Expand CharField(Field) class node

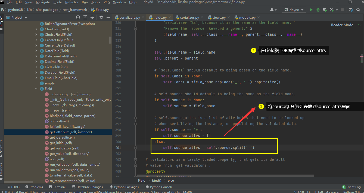pyautogui.click(x=36, y=29)
